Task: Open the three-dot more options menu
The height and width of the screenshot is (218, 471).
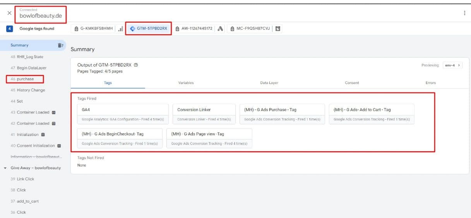Action: (464, 13)
